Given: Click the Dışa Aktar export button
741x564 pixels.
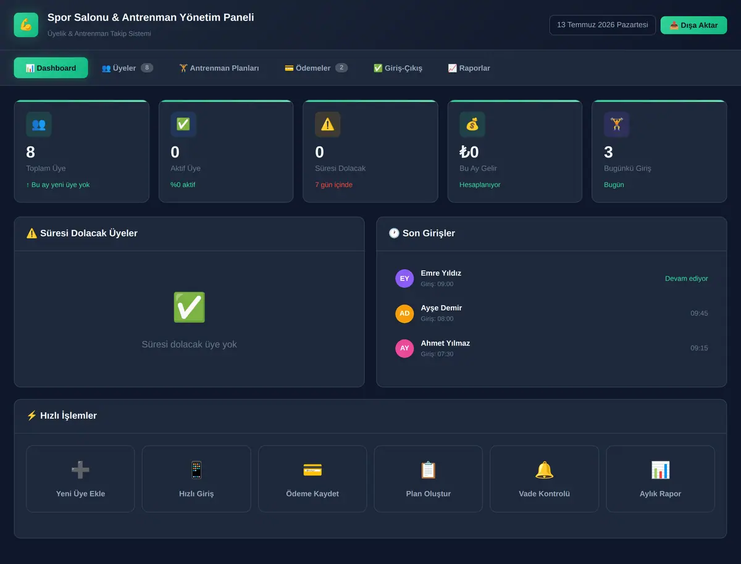Looking at the screenshot, I should 693,25.
